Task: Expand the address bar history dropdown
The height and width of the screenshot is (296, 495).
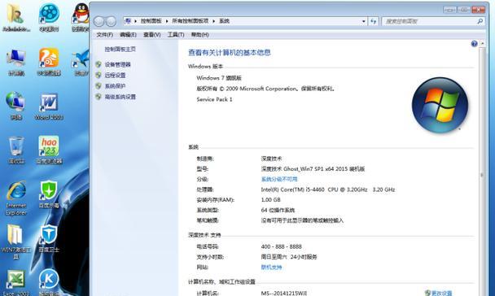Action: [x=364, y=21]
